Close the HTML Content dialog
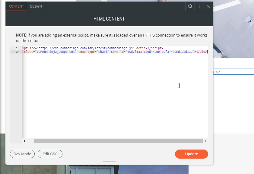The width and height of the screenshot is (254, 174). [x=208, y=6]
